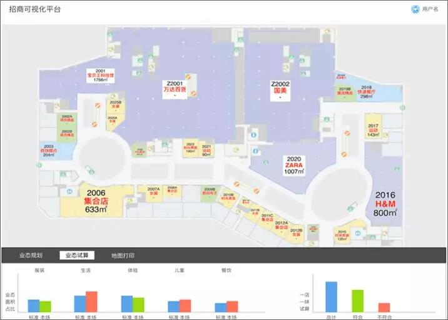
Task: Select unit 2003 西饼甜点
Action: point(49,150)
